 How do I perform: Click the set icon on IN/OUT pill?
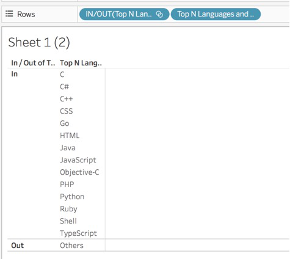tap(159, 14)
